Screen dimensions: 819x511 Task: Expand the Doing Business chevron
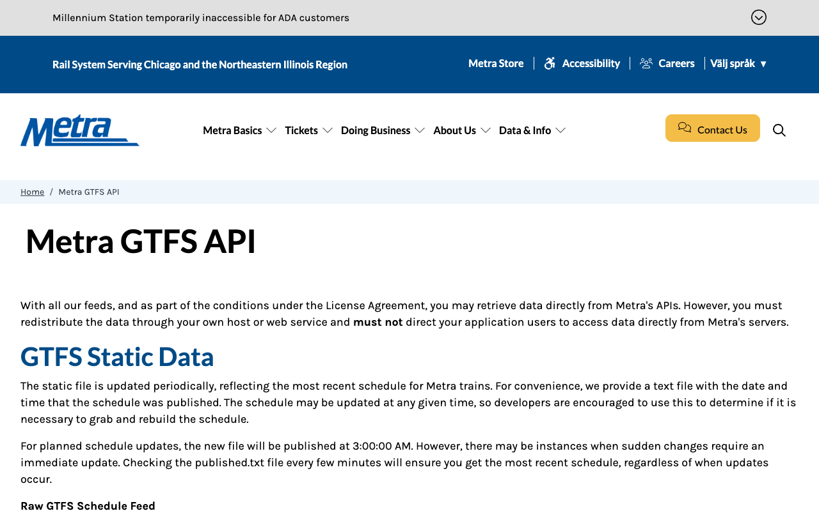coord(420,130)
